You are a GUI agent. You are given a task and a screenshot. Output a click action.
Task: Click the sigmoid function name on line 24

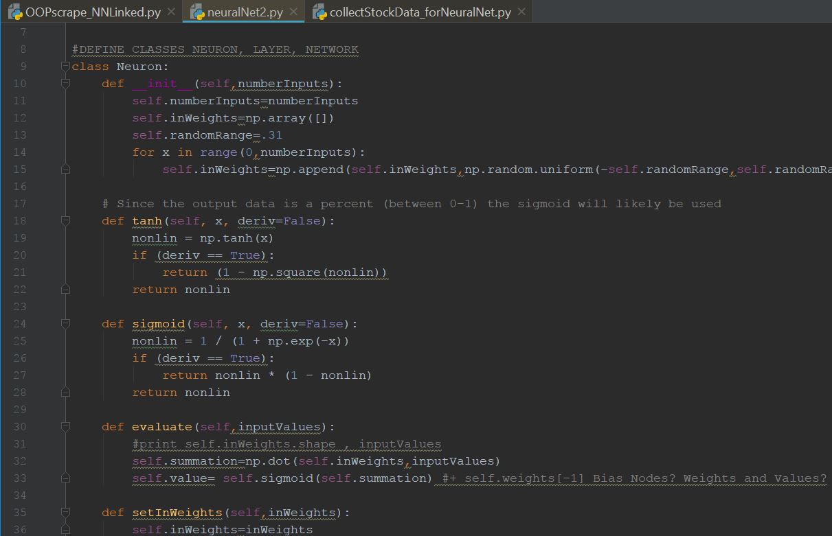tap(159, 324)
